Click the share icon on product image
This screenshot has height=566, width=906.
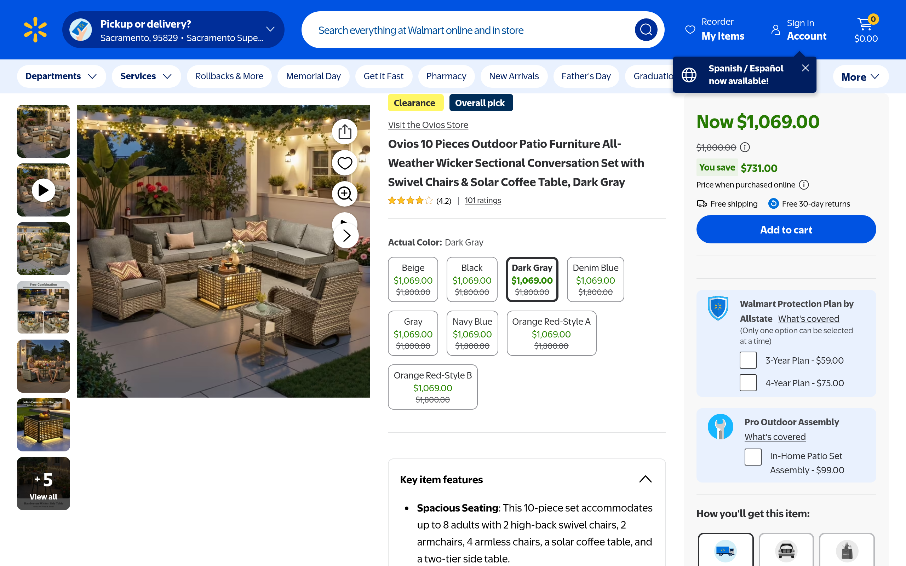(x=344, y=132)
